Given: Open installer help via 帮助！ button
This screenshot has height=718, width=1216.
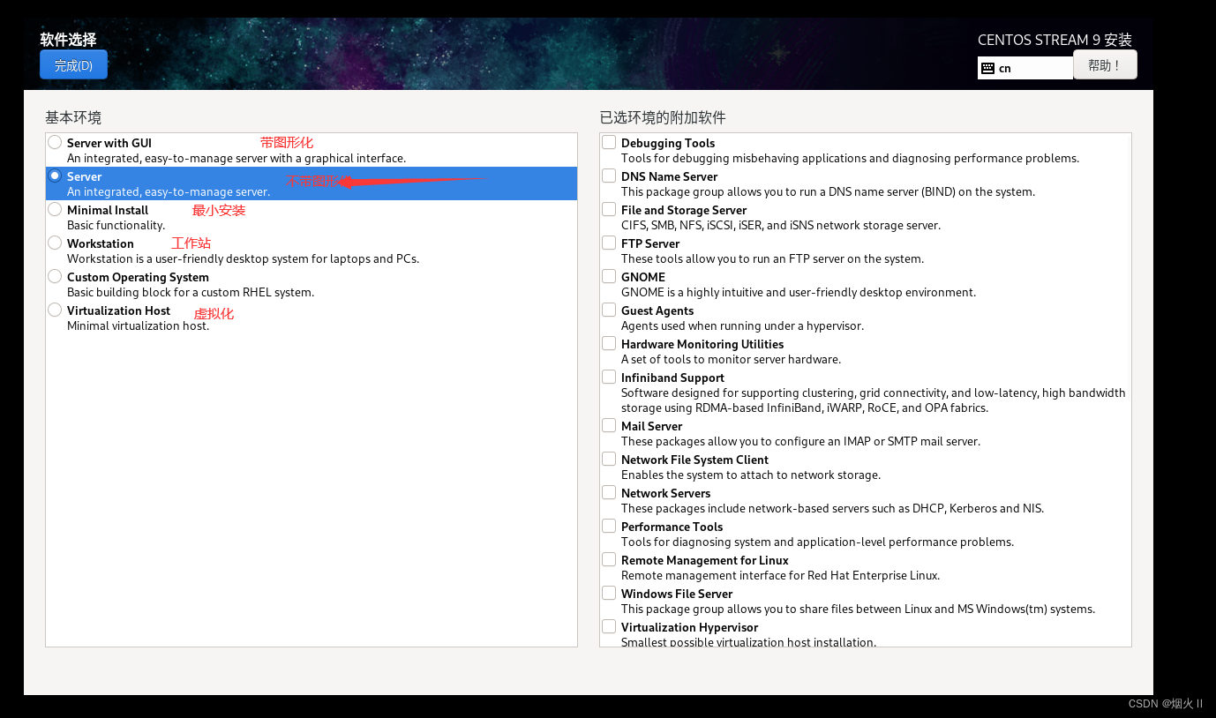Looking at the screenshot, I should pos(1104,64).
